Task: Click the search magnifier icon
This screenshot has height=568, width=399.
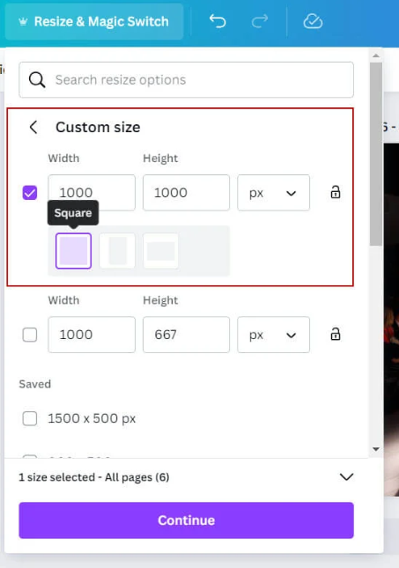Action: click(37, 79)
